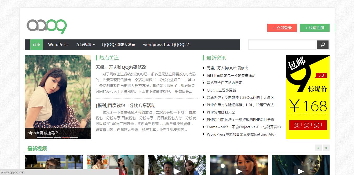Image resolution: width=354 pixels, height=175 pixels.
Task: Open WordPress中添加自定义参数(setting API) link
Action: tap(241, 134)
